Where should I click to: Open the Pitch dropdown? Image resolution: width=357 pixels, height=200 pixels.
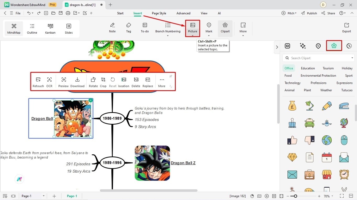point(289,13)
